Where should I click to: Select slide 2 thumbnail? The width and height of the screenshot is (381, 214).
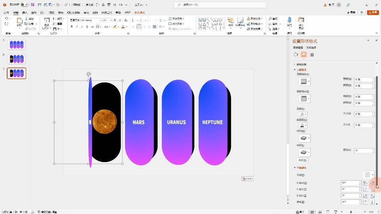17,59
